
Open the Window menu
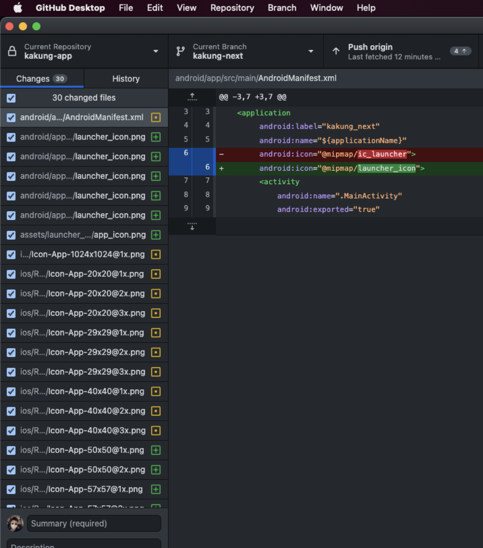(x=326, y=8)
